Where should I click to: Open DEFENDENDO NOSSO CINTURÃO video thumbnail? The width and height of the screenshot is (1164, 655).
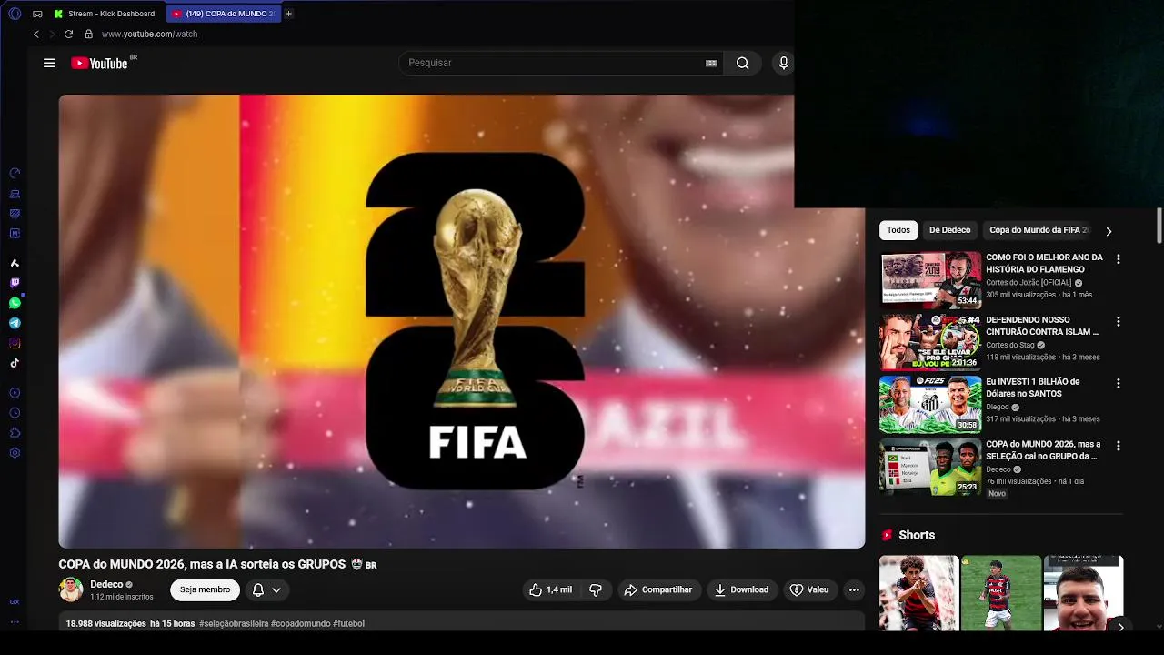coord(930,342)
